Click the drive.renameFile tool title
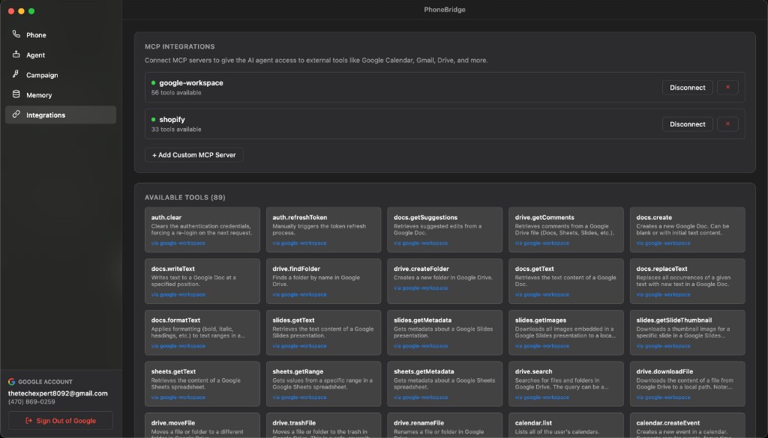Screen dimensions: 768x438 (418, 423)
